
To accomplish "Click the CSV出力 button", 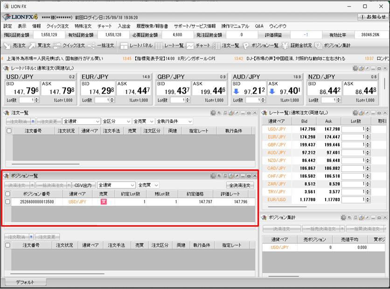I will 84,185.
